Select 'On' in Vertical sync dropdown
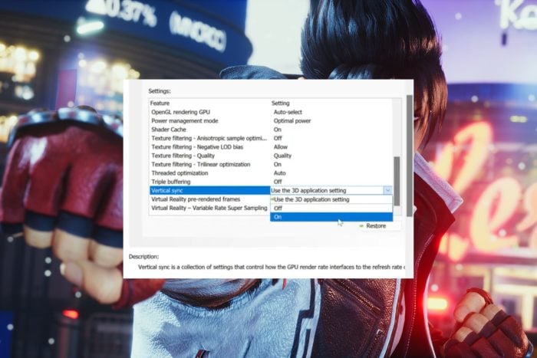537x358 pixels. pyautogui.click(x=331, y=217)
